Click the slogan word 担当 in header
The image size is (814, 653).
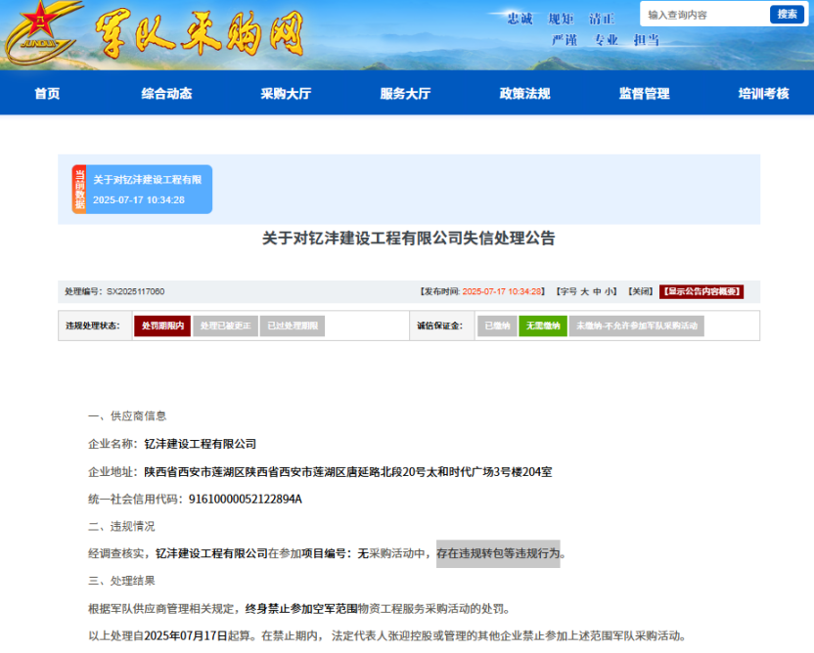coord(647,40)
